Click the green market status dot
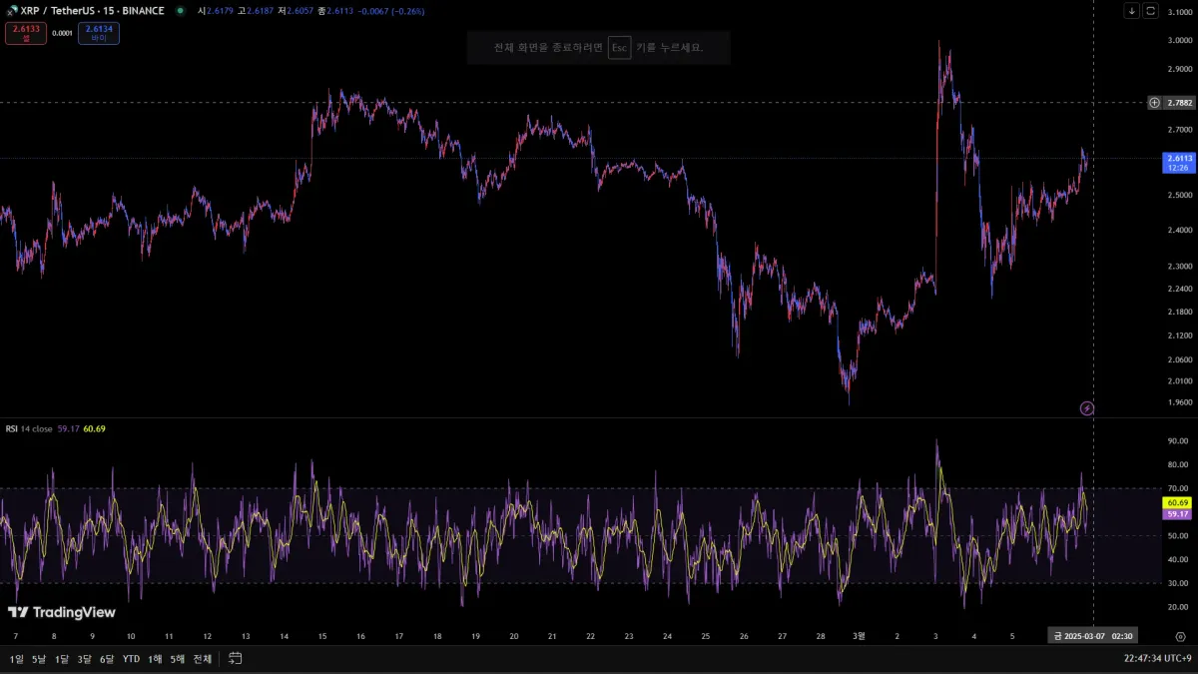Screen dimensions: 1198x674 click(180, 11)
